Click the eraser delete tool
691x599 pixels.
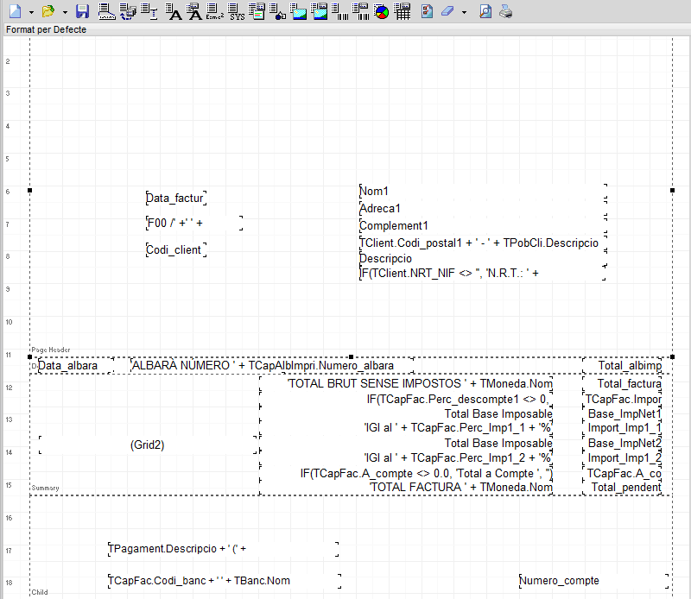(447, 11)
